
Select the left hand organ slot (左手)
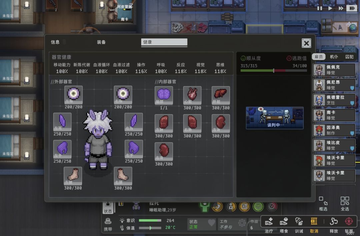click(62, 149)
